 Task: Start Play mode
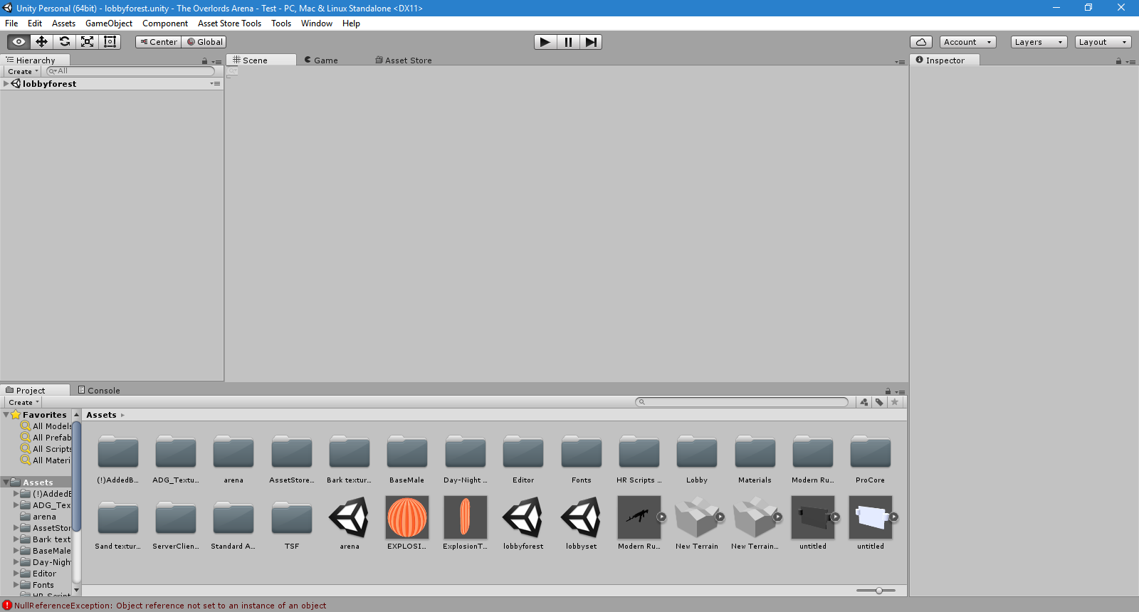click(x=545, y=42)
